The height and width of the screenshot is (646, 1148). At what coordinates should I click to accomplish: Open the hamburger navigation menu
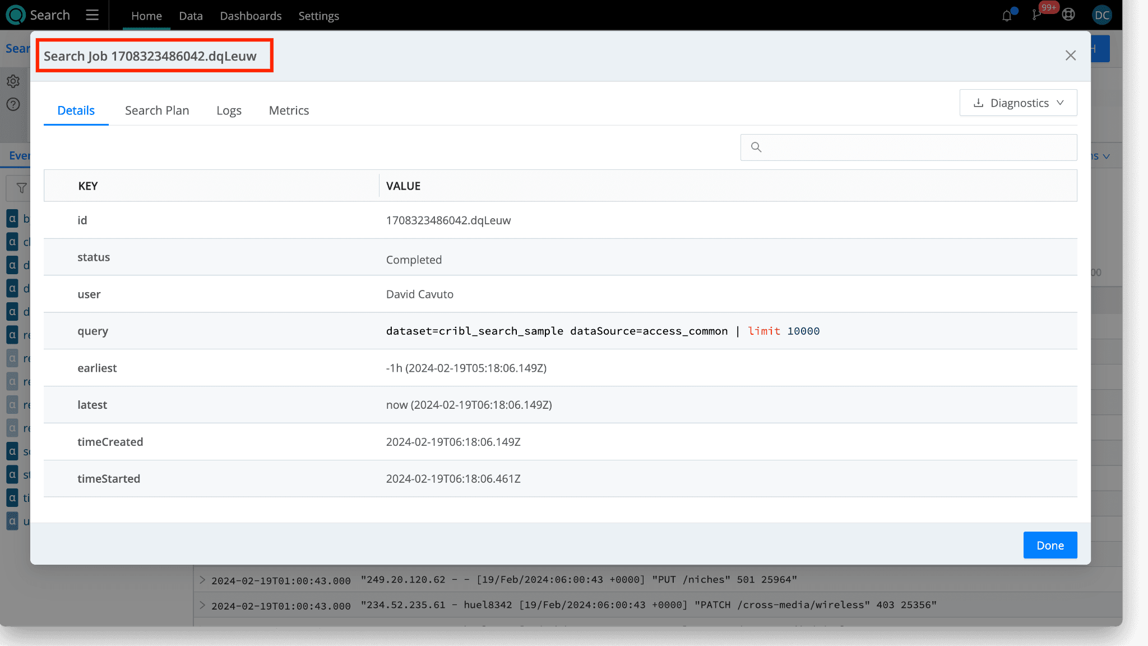pos(92,15)
